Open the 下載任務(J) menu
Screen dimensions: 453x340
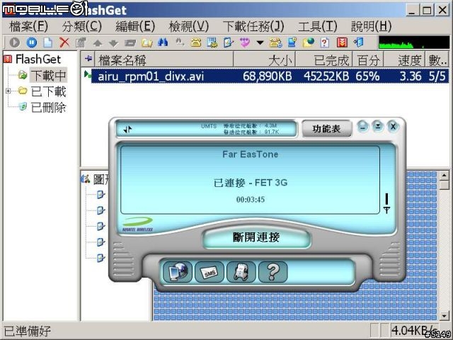tap(253, 26)
